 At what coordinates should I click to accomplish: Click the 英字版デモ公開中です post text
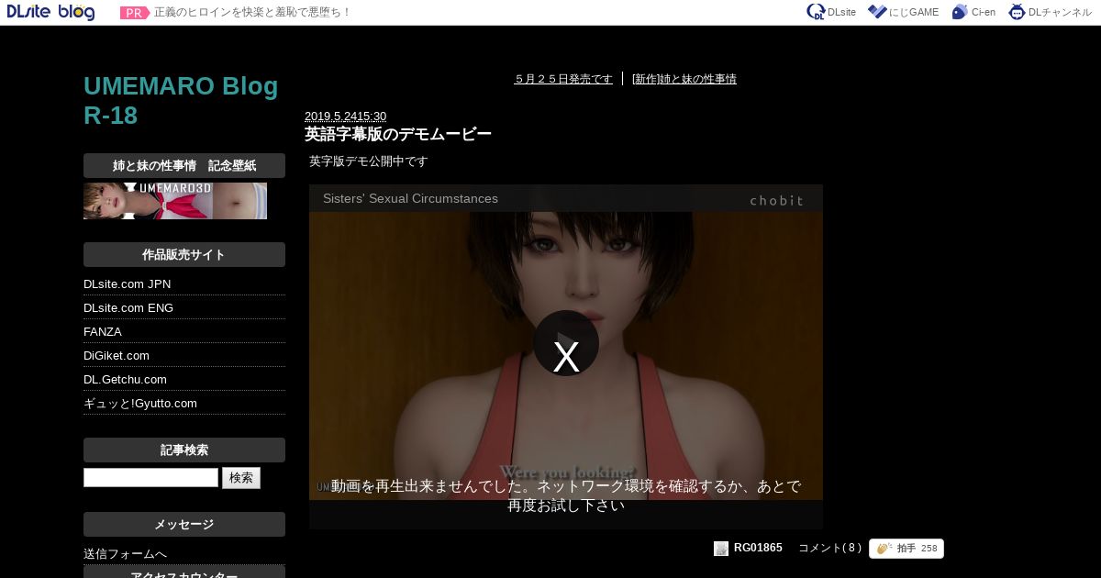tap(369, 161)
